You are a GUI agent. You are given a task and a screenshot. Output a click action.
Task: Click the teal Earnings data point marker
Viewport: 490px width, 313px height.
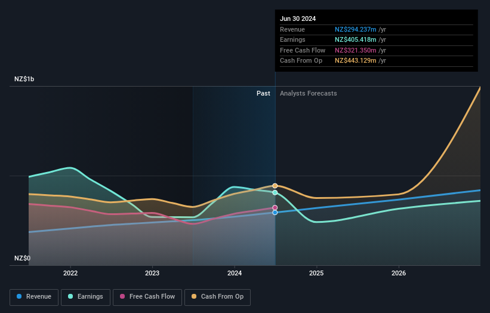(x=275, y=192)
